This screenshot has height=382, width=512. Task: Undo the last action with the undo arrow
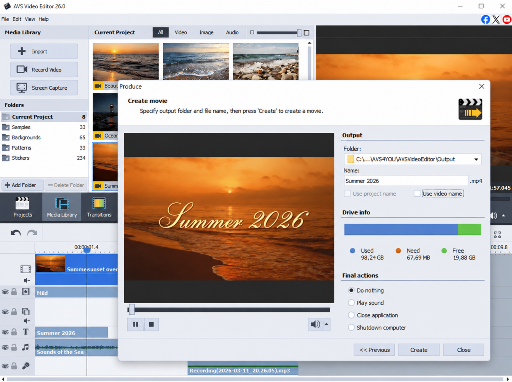[15, 233]
